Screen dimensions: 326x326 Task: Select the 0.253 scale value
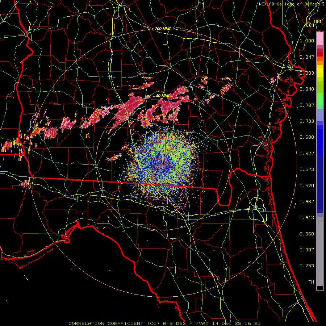pos(307,266)
